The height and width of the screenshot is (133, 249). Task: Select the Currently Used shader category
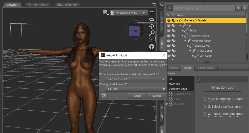click(x=181, y=89)
